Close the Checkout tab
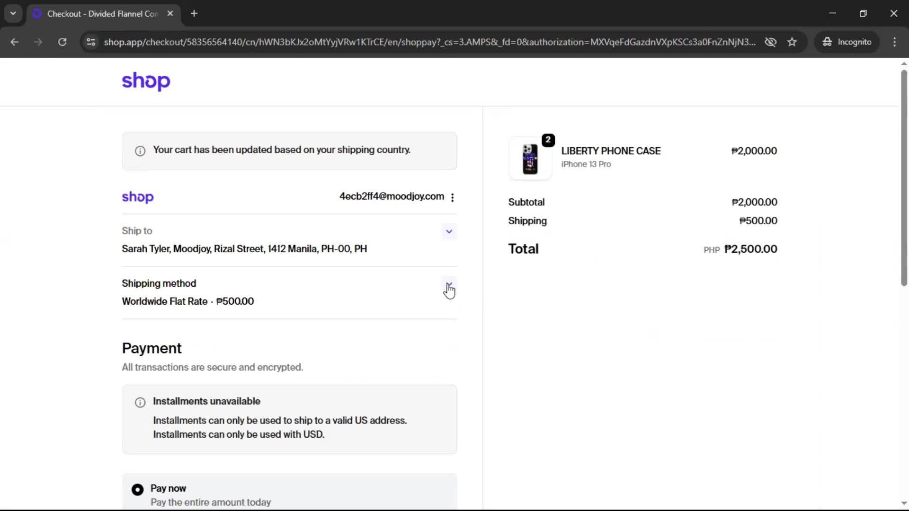 tap(170, 14)
